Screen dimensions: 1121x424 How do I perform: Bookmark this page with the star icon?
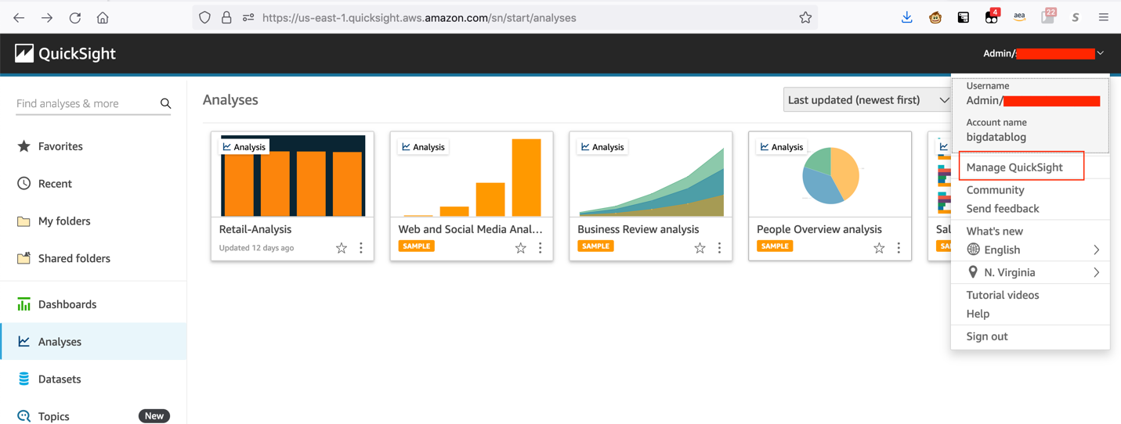(x=805, y=17)
